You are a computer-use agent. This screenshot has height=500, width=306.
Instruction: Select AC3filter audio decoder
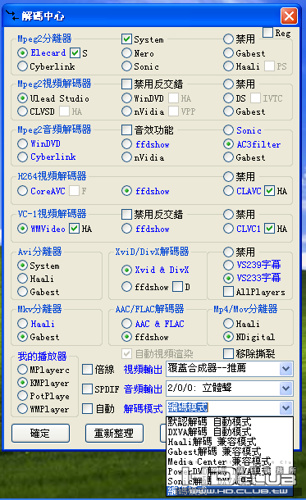228,144
